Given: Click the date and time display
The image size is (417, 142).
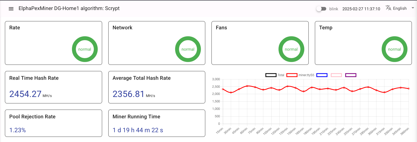Looking at the screenshot, I should coord(361,9).
